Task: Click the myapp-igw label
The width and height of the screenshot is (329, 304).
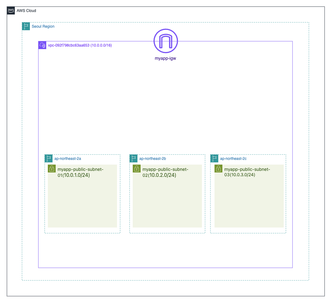Action: (x=165, y=58)
